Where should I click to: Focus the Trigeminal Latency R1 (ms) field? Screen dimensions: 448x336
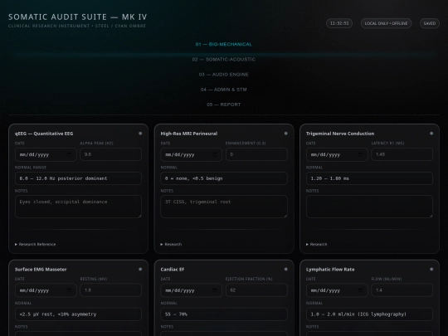[x=402, y=154]
